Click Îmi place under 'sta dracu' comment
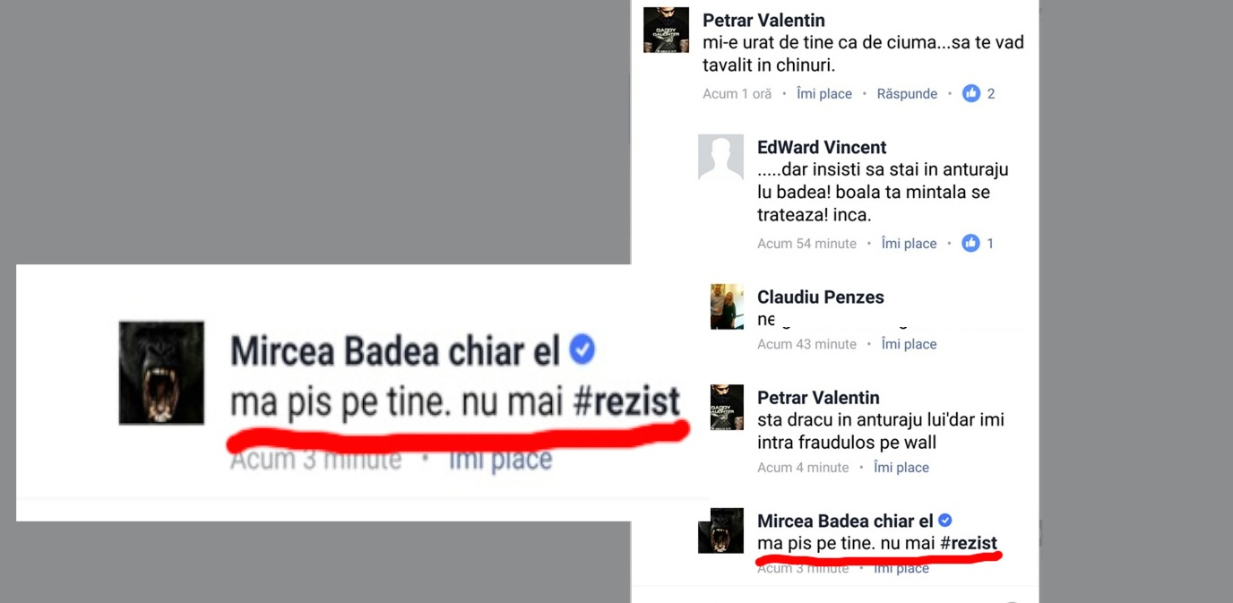This screenshot has height=603, width=1233. point(901,467)
